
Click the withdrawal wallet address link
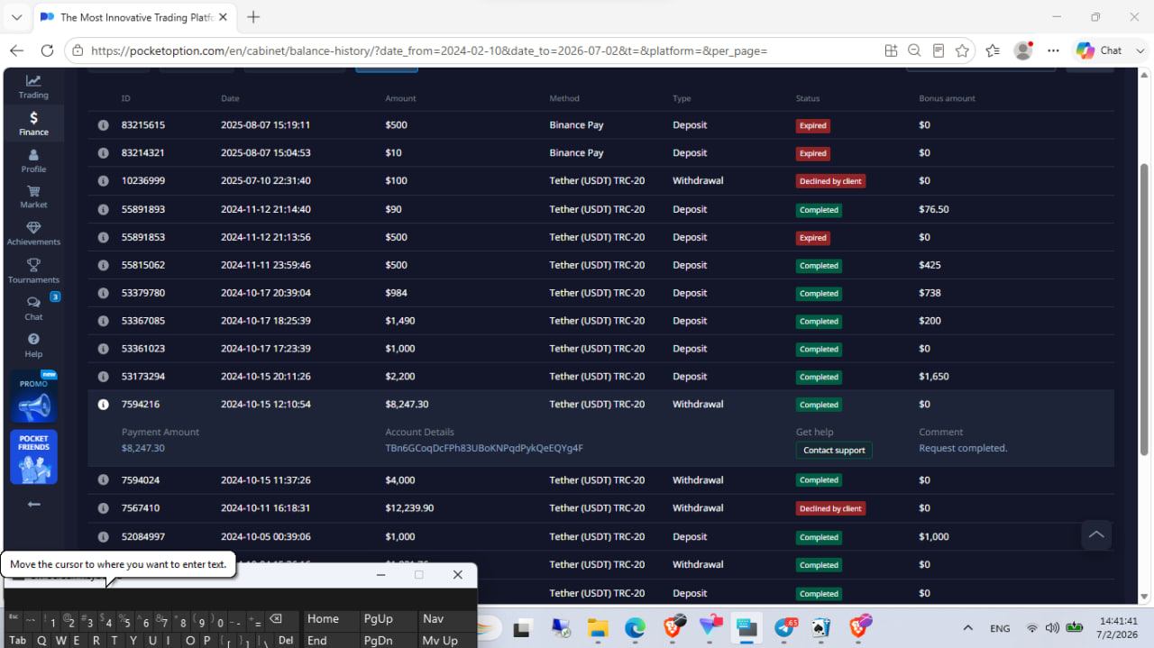click(x=484, y=448)
